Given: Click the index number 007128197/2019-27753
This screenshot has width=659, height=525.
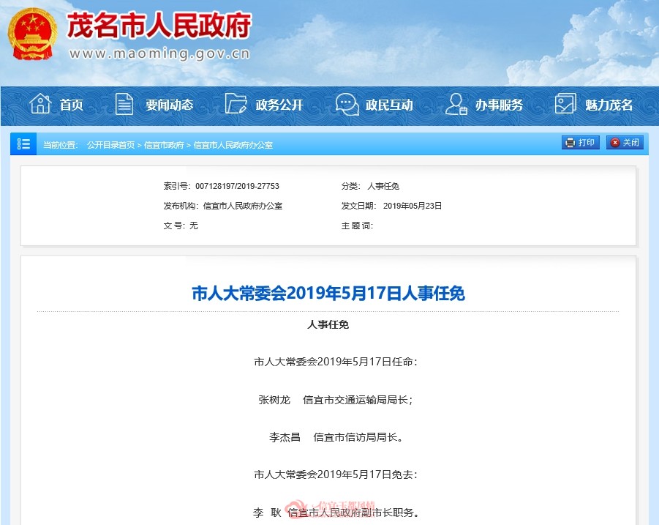Looking at the screenshot, I should tap(238, 186).
